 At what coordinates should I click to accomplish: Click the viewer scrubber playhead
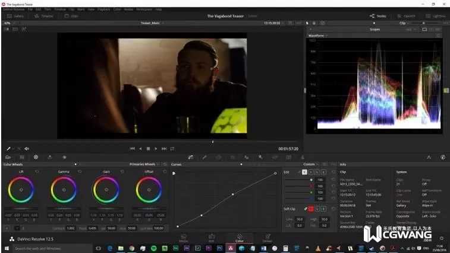[213, 142]
